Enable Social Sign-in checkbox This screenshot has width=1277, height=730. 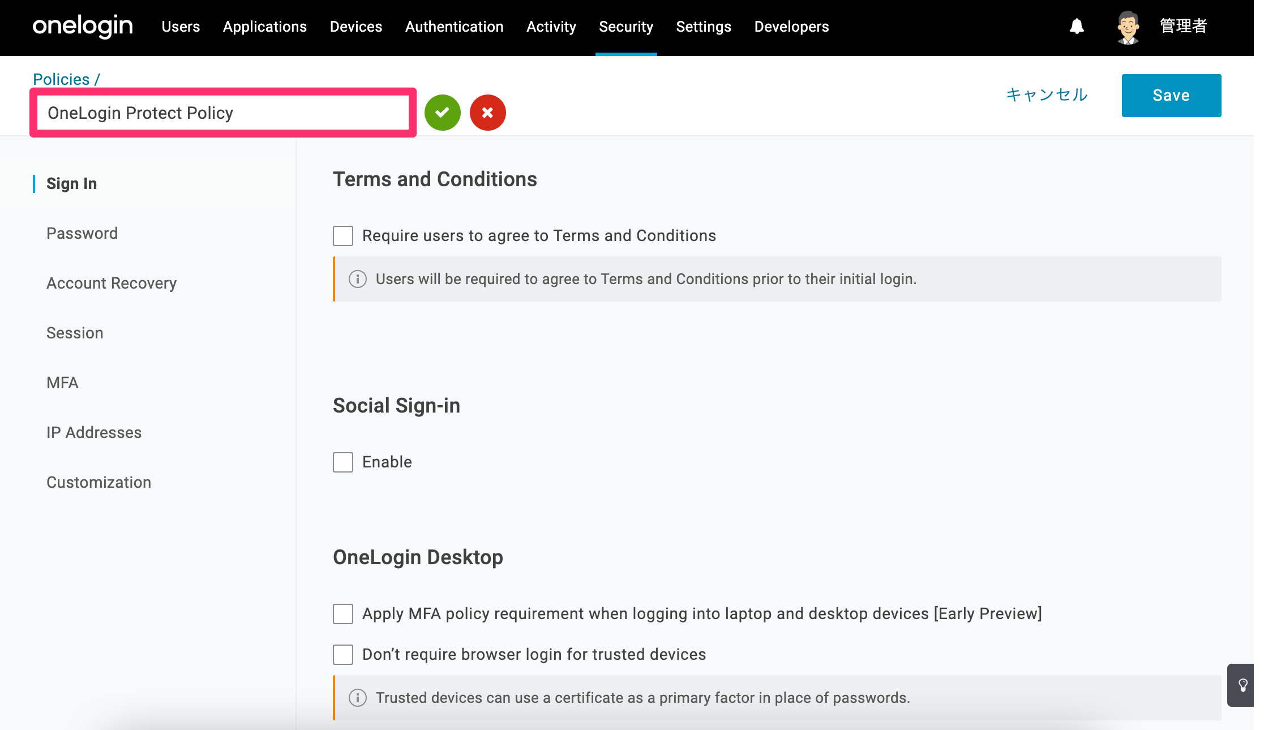343,462
